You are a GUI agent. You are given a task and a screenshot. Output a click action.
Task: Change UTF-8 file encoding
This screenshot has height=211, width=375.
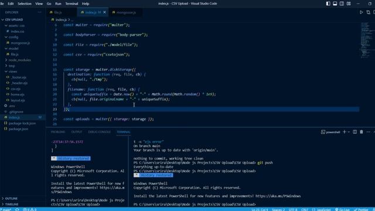pos(293,210)
